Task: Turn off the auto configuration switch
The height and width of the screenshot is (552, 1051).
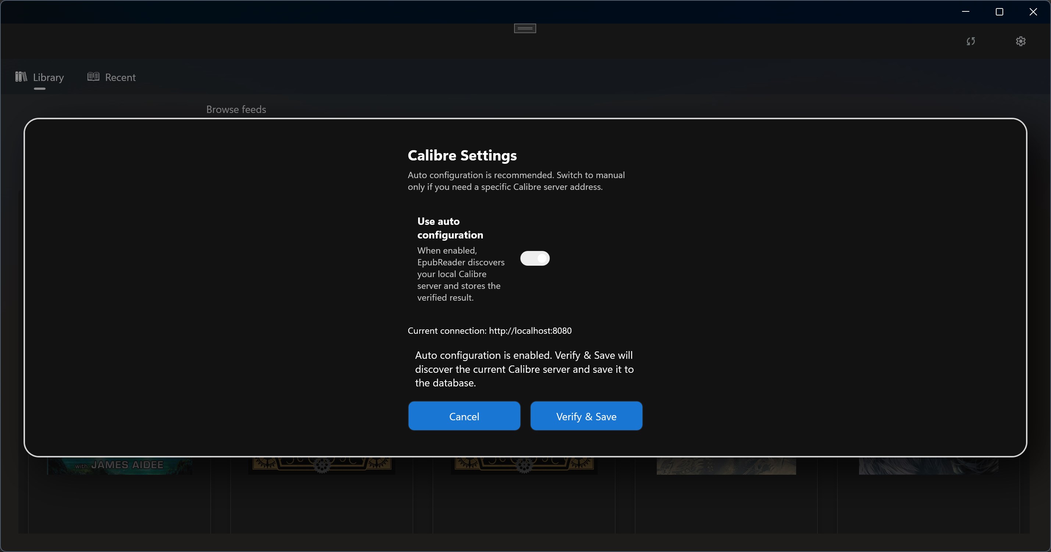Action: tap(535, 258)
